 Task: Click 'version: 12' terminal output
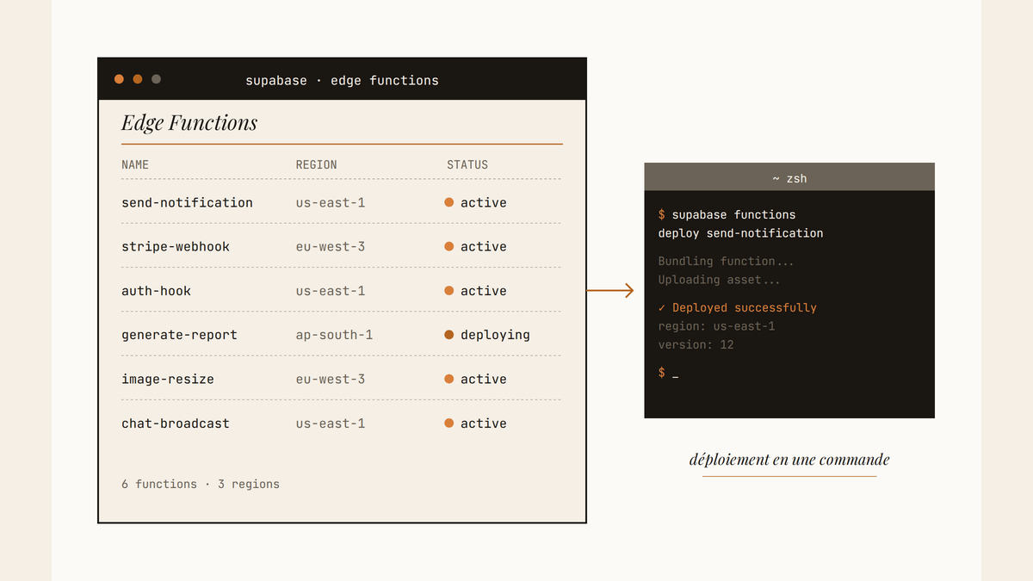[x=696, y=345]
